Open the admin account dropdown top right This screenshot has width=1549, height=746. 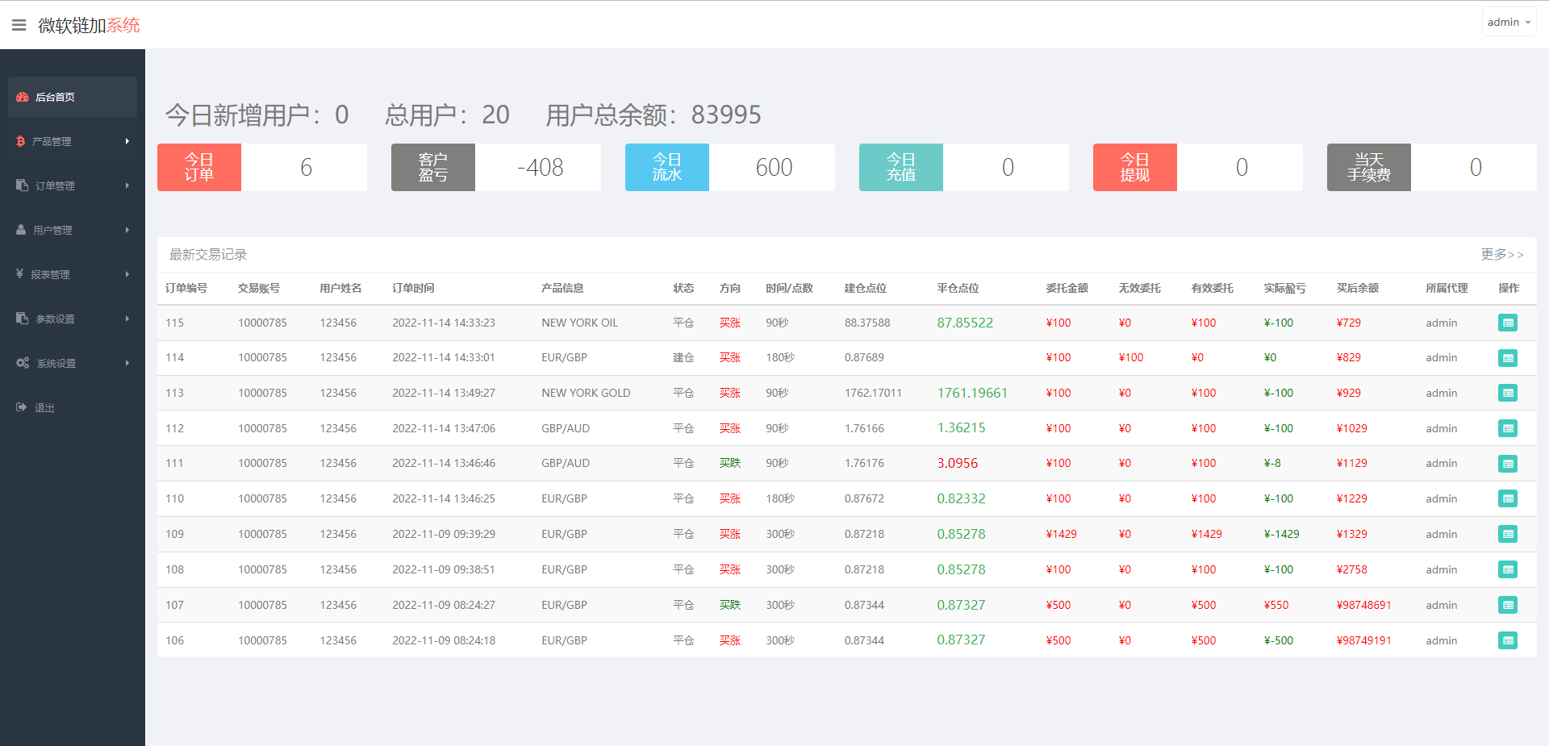pos(1508,22)
